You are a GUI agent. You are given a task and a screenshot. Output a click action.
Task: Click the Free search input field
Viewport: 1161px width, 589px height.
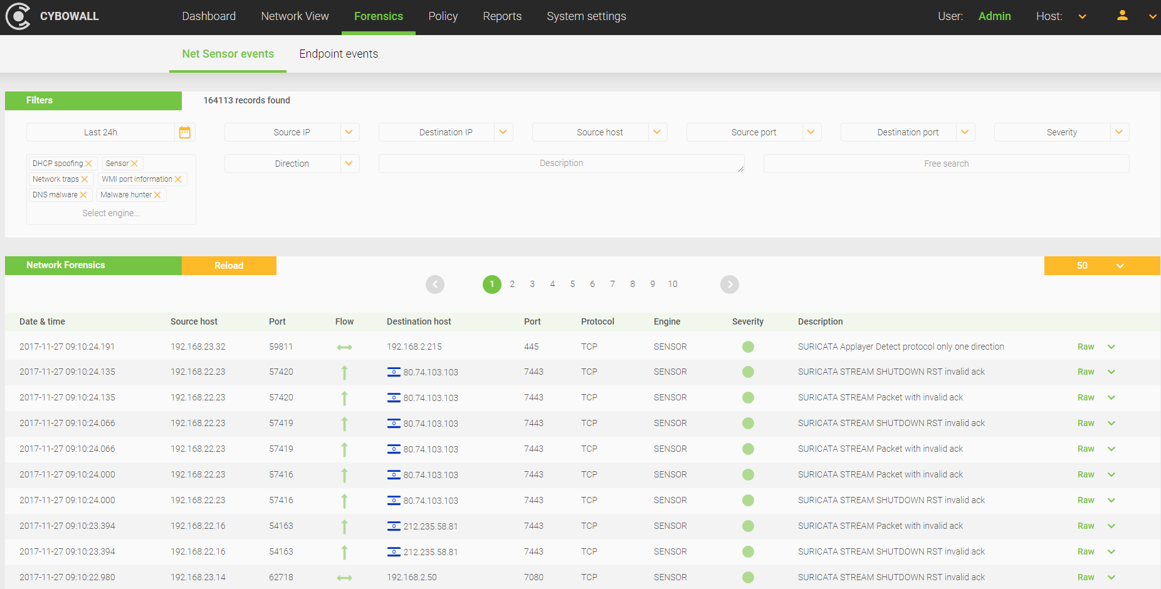point(946,164)
